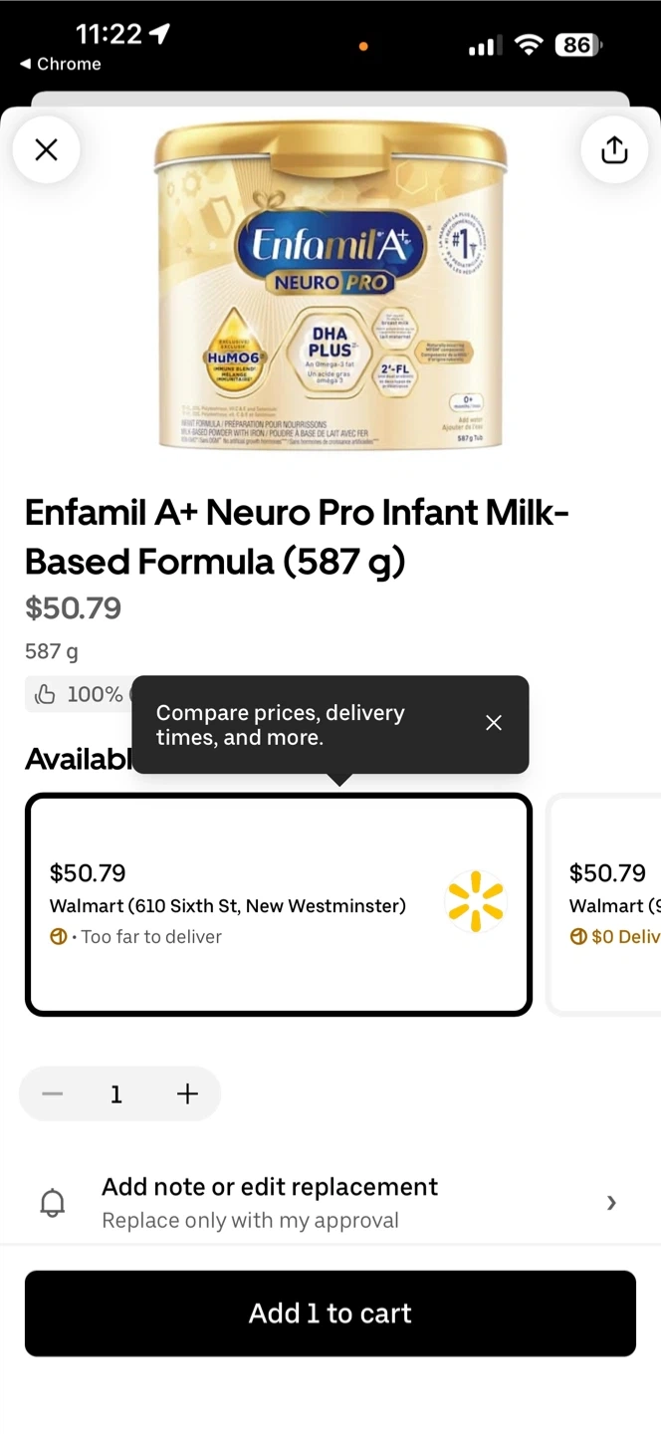661x1434 pixels.
Task: Tap the battery indicator in status bar
Action: 578,45
